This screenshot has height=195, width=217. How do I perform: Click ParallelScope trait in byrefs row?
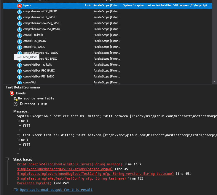pyautogui.click(x=107, y=5)
